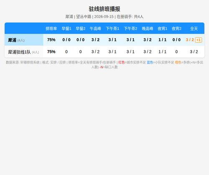Click the 全天 value 3 / 2 in 犀浦驻线1队 row
Viewport: 209px width, 175px height.
click(194, 52)
